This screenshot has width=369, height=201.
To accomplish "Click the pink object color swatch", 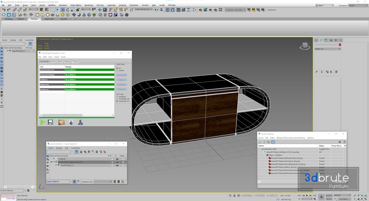I will tap(340, 45).
